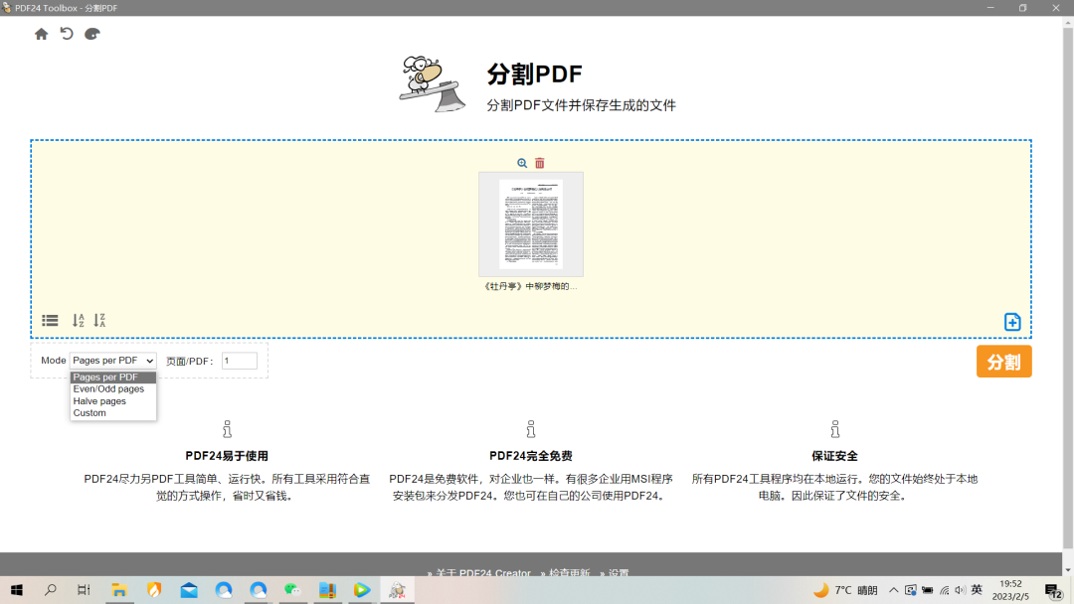Add another file with the plus icon
Viewport: 1074px width, 604px height.
tap(1012, 322)
